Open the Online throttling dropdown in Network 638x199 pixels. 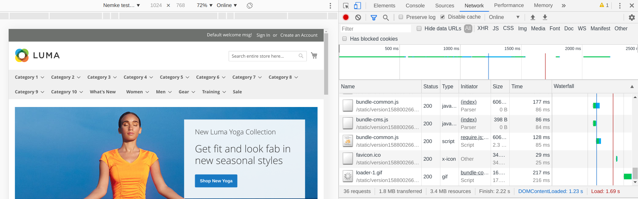click(504, 17)
